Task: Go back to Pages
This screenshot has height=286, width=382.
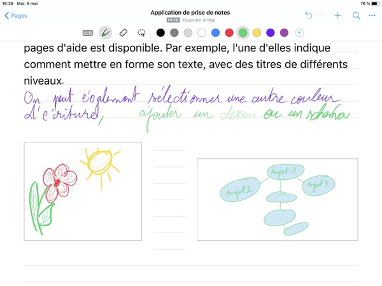Action: [15, 15]
